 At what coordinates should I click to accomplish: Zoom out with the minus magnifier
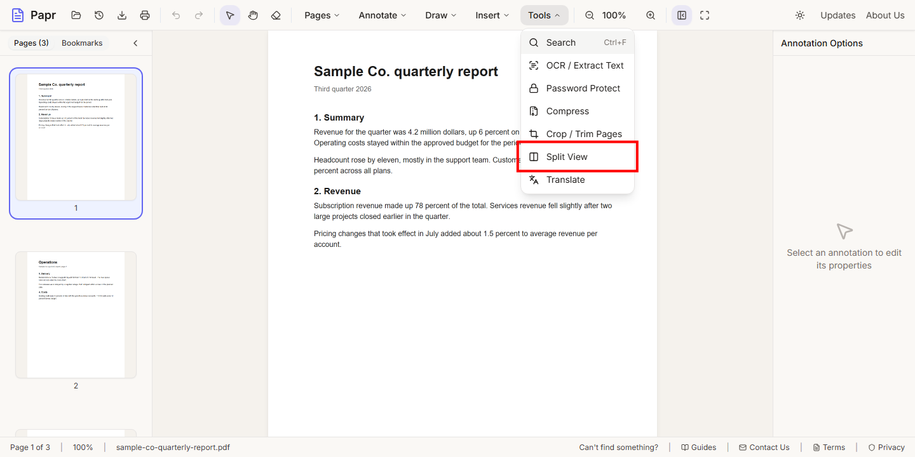[x=590, y=15]
